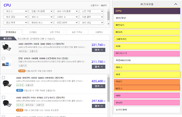Open the 제조 공정 dropdown
The width and height of the screenshot is (182, 117).
(x=16, y=17)
